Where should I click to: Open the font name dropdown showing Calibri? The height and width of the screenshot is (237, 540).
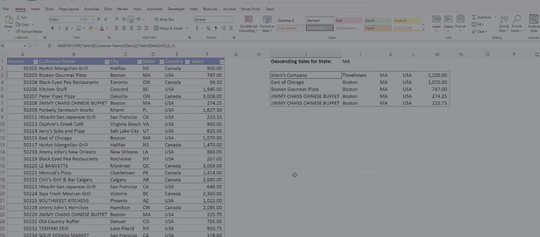tap(81, 19)
